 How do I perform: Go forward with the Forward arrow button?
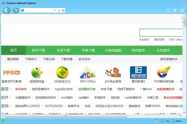point(16,11)
